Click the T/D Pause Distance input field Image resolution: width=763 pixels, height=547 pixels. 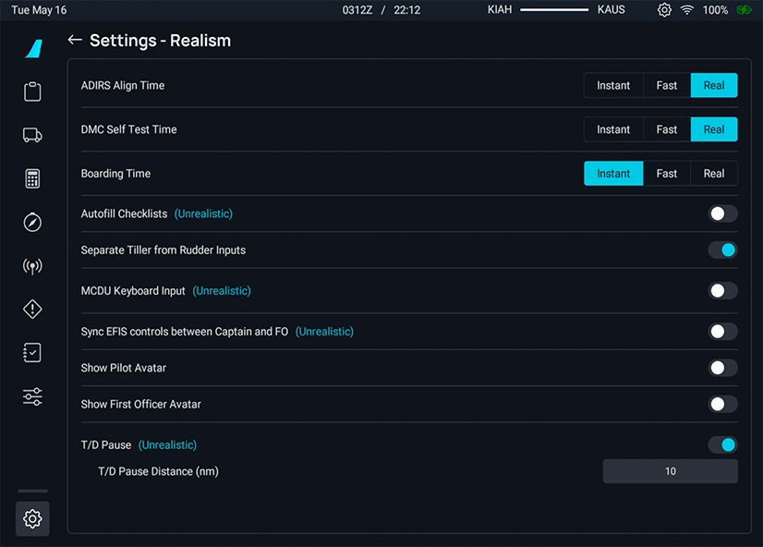pyautogui.click(x=670, y=471)
